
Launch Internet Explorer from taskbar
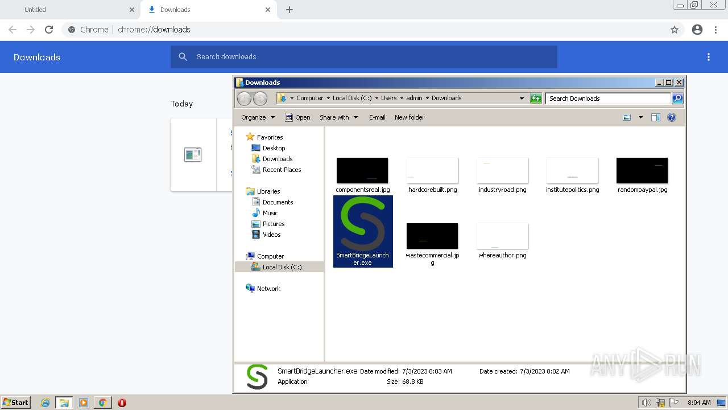tap(45, 403)
